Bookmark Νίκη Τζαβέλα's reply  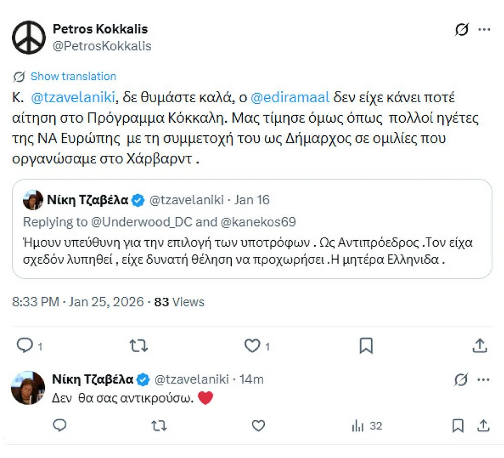pos(458,425)
